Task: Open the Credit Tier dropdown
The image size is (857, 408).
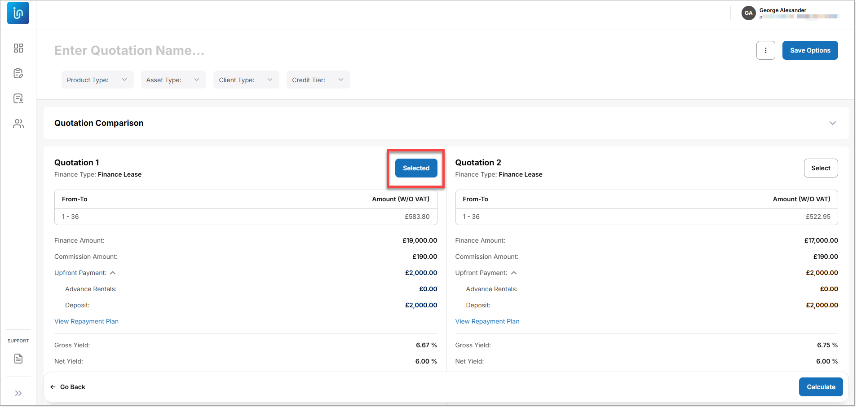Action: [x=318, y=80]
